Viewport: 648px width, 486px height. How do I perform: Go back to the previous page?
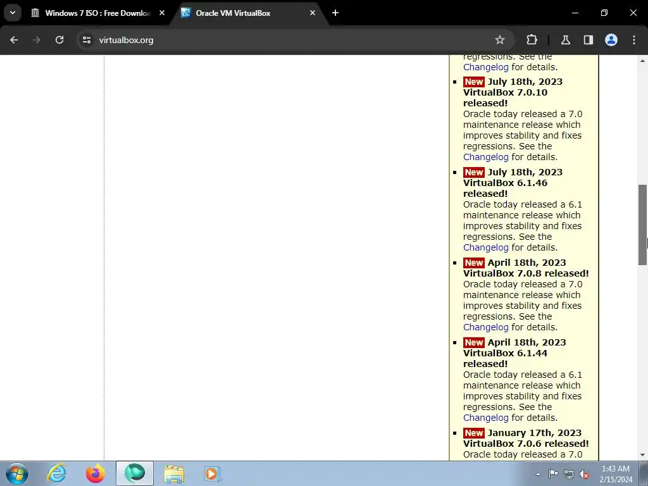tap(14, 40)
